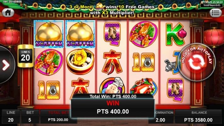Click the red A with chili symbol
The width and height of the screenshot is (224, 126).
click(x=112, y=62)
